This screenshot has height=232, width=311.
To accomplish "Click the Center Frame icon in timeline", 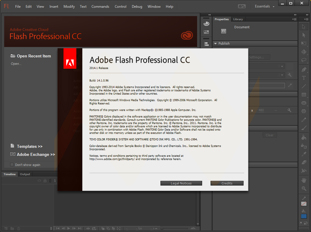I will pos(88,228).
